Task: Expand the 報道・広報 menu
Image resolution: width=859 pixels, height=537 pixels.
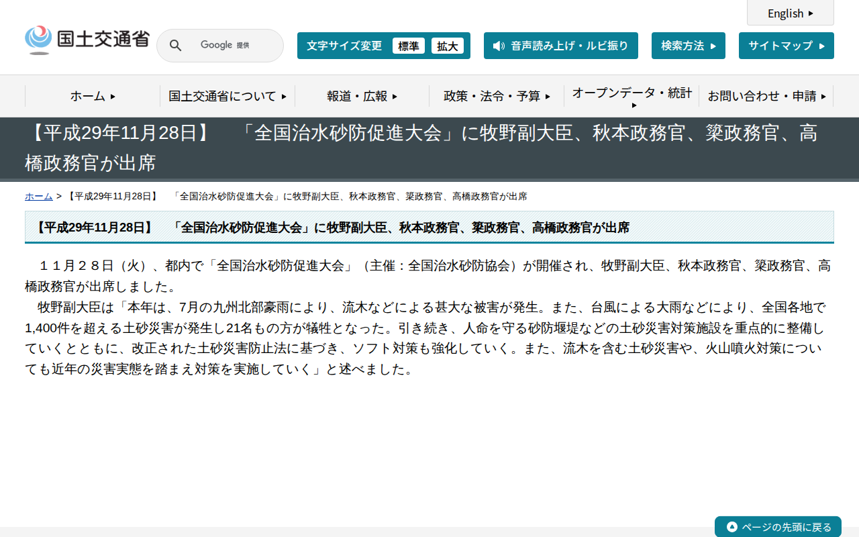Action: point(360,96)
